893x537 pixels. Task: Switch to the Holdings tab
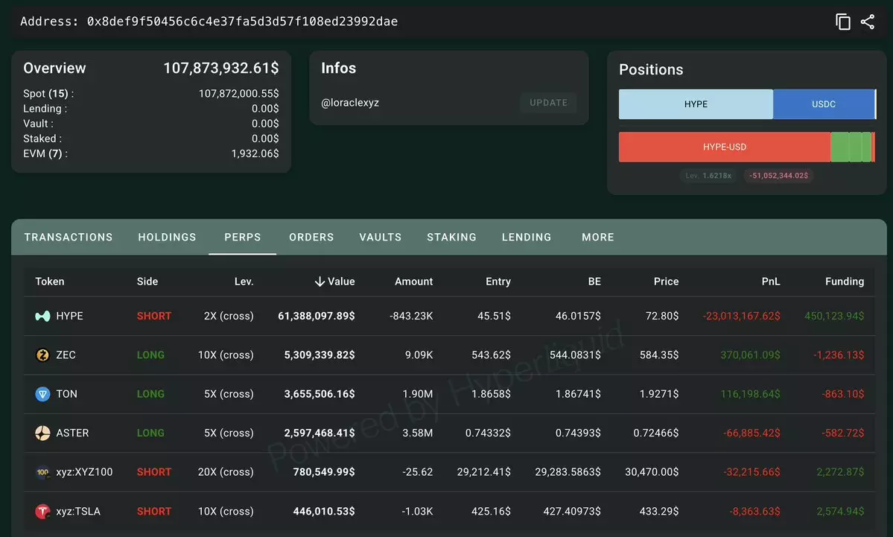click(x=167, y=237)
